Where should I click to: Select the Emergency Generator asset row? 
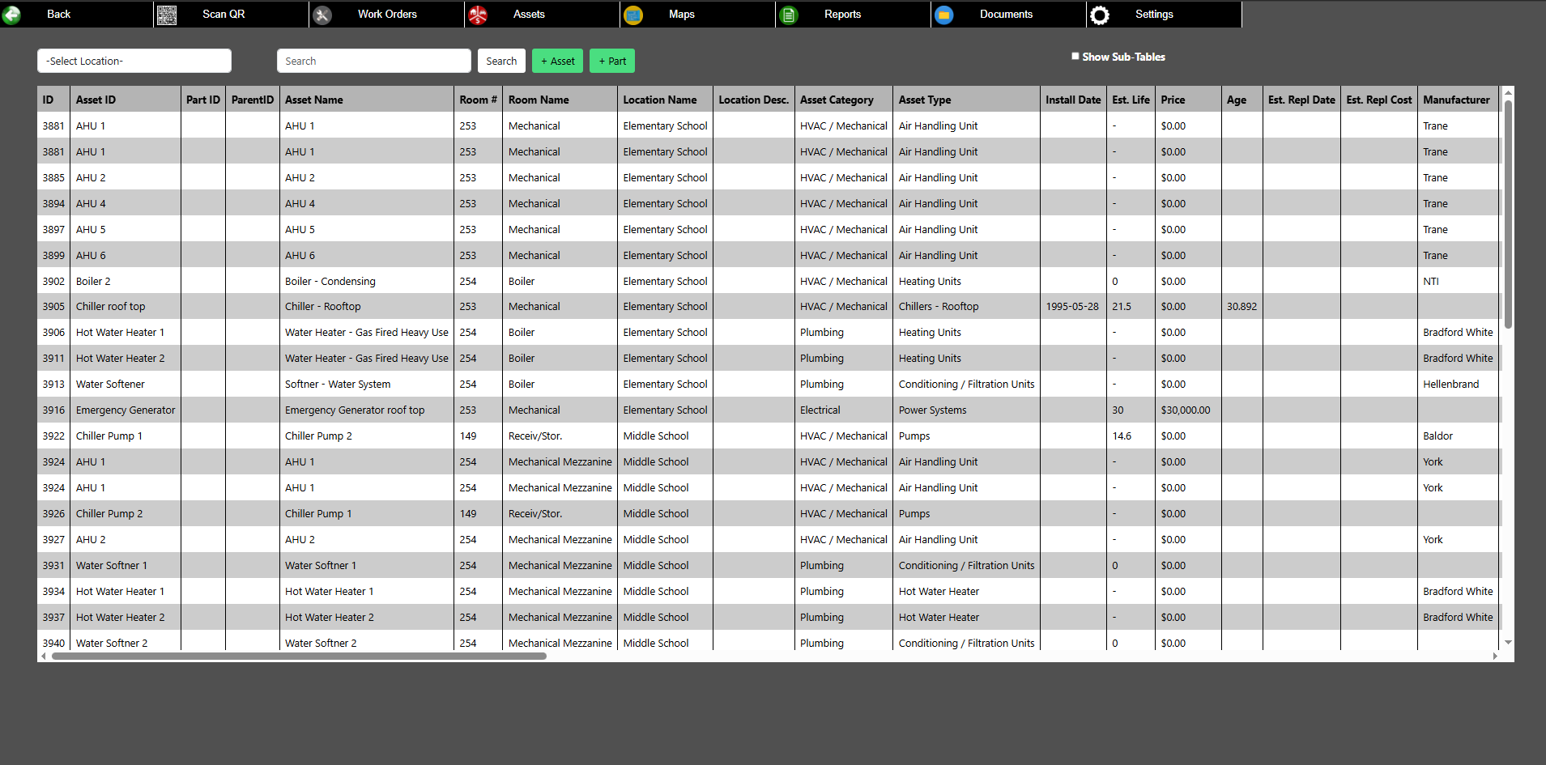[x=126, y=410]
